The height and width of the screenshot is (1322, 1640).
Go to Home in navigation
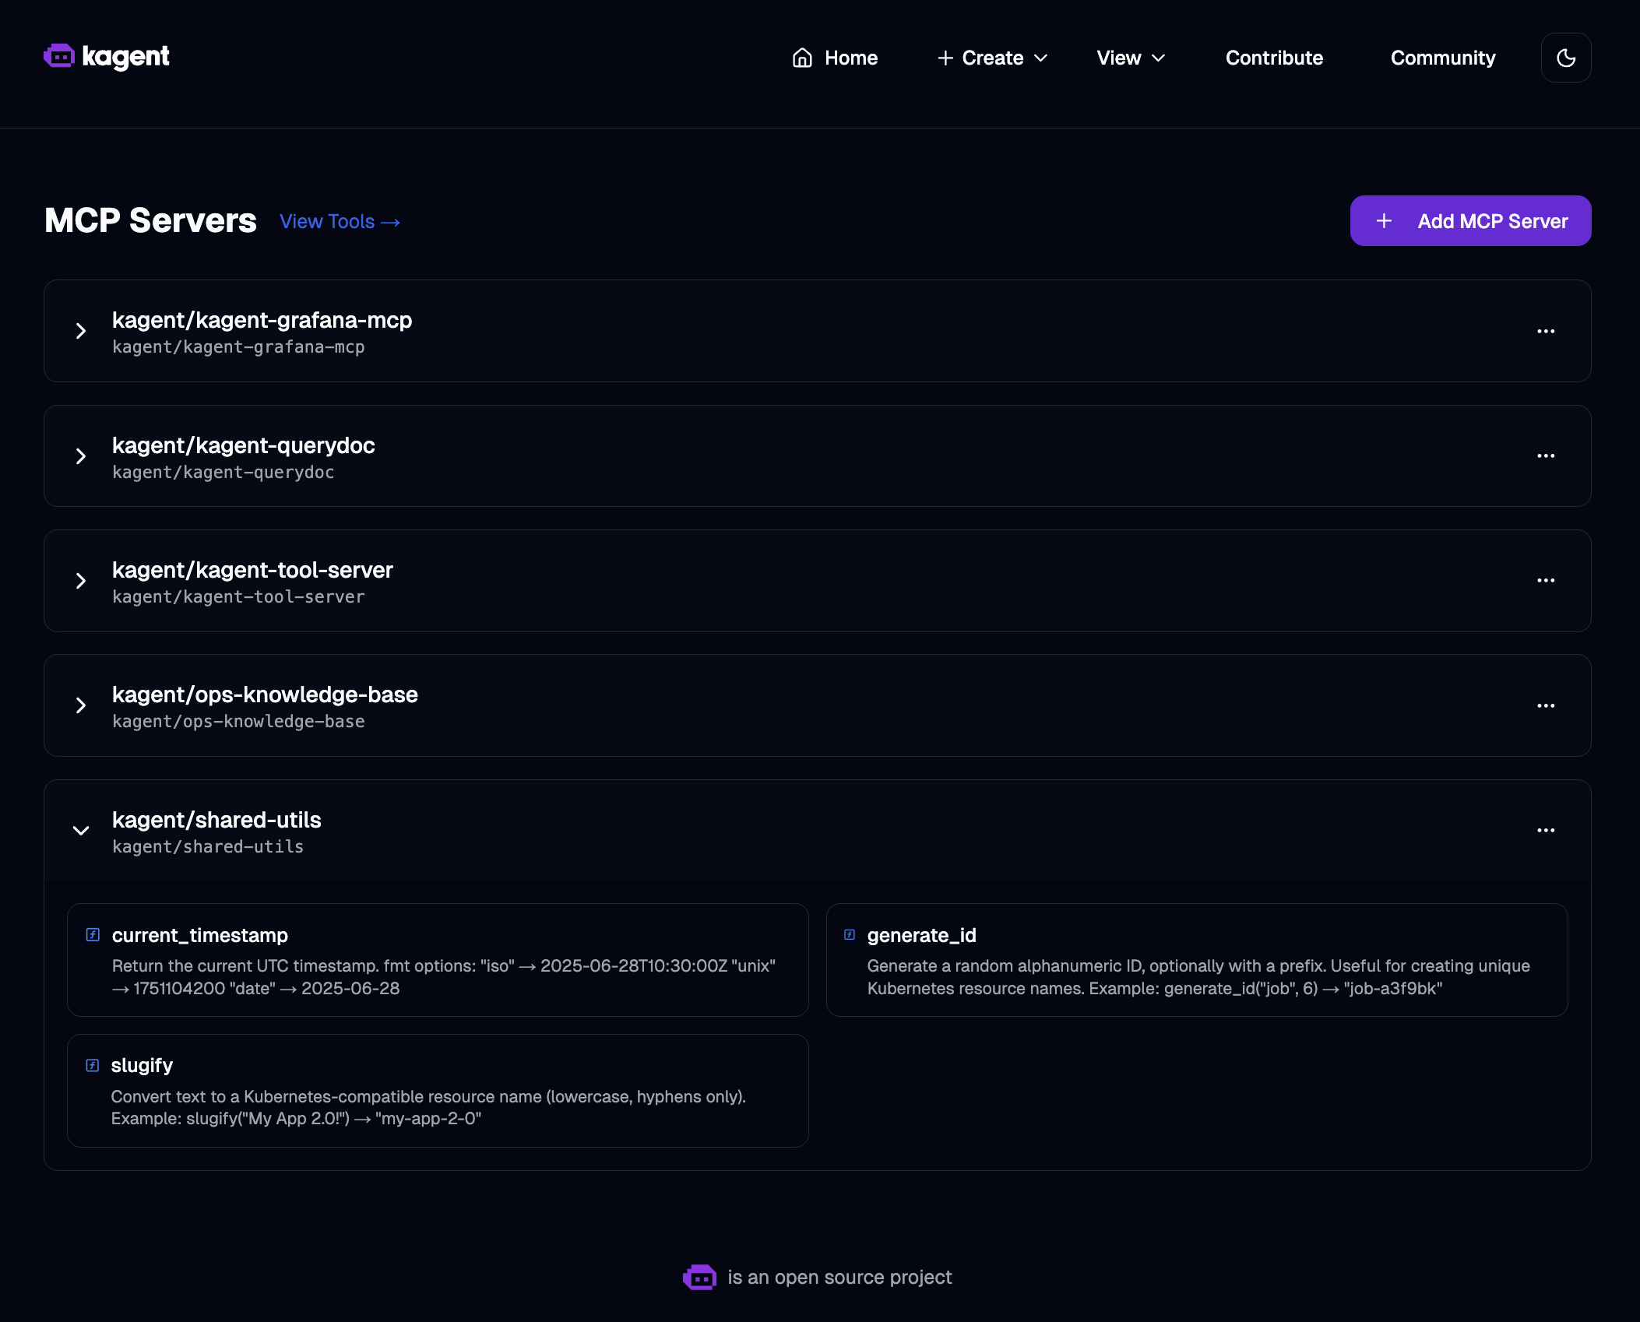tap(835, 58)
